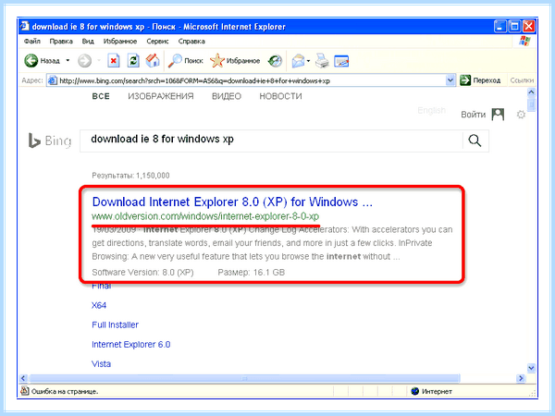
Task: Click the Full Installer sublink
Action: pos(115,324)
